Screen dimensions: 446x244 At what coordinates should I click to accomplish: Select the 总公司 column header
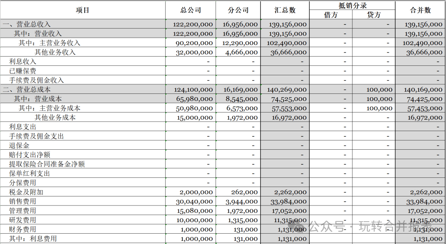pyautogui.click(x=190, y=10)
